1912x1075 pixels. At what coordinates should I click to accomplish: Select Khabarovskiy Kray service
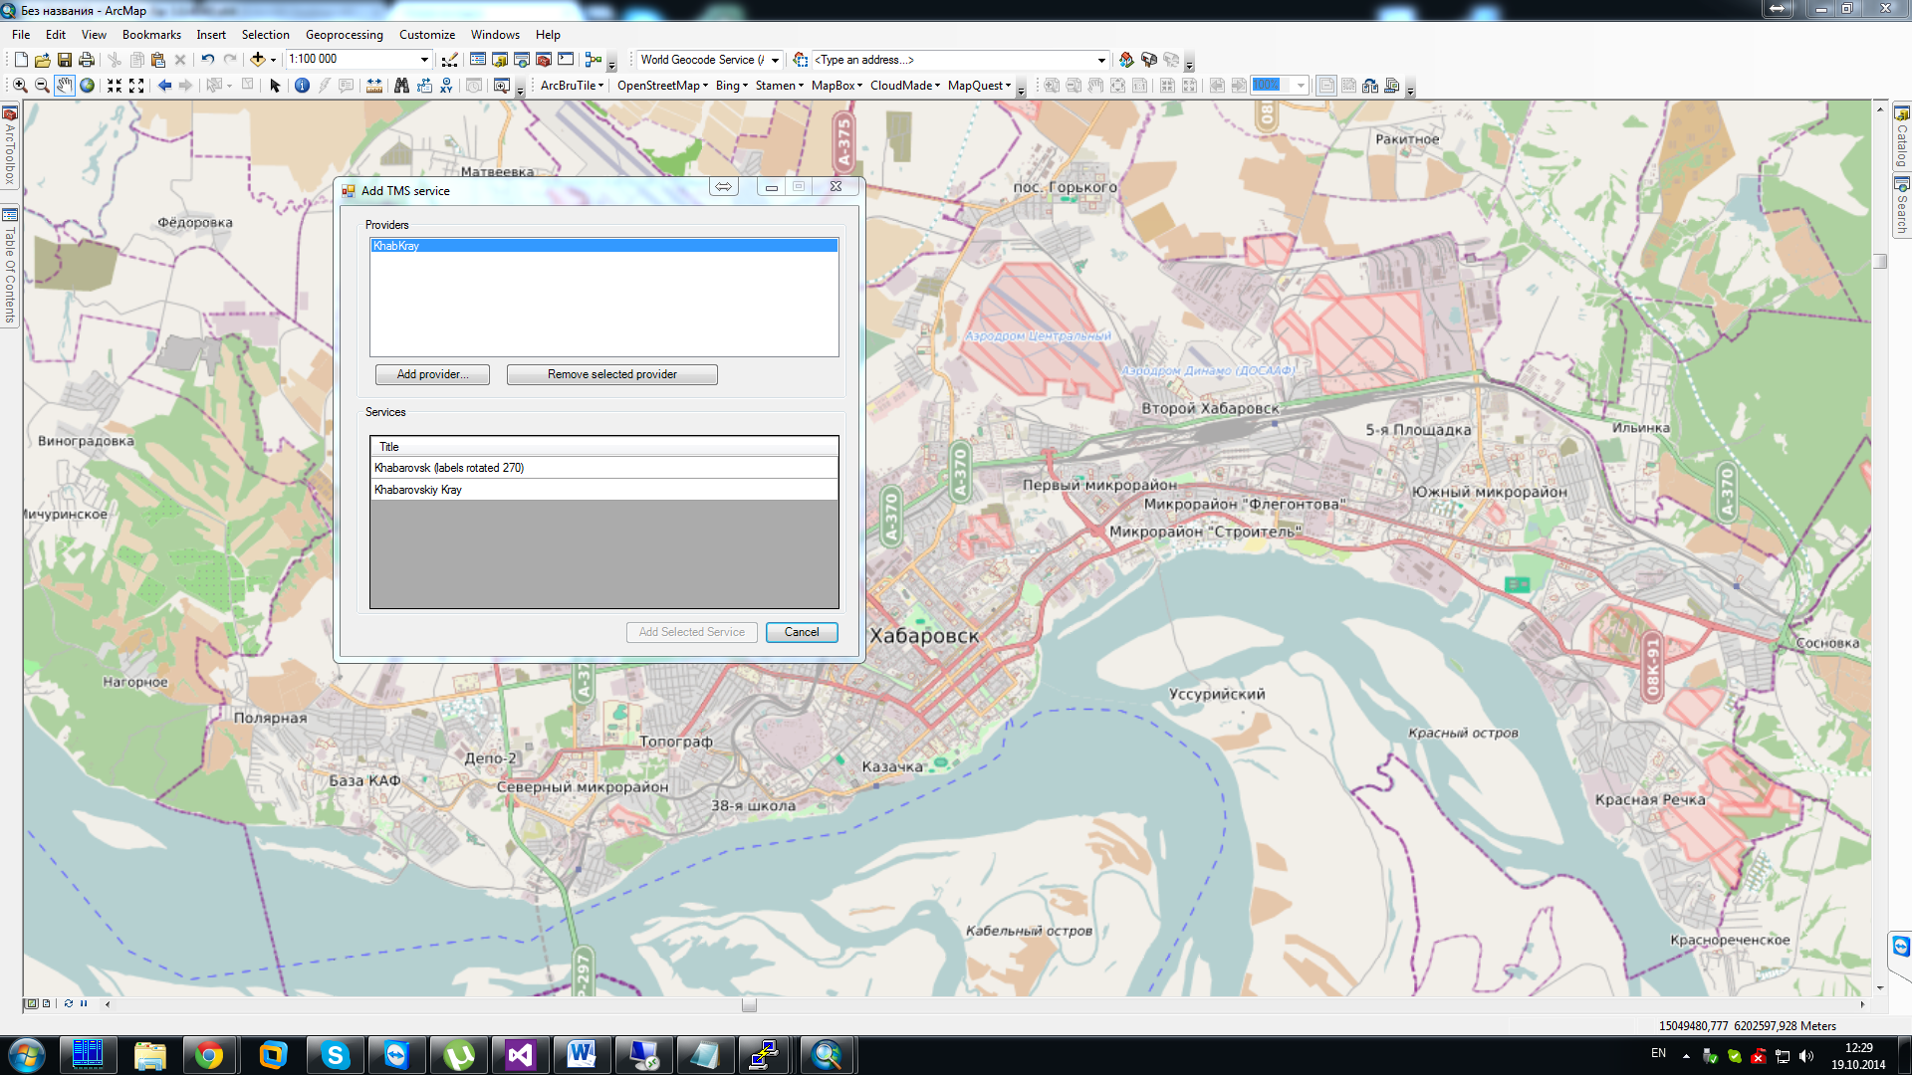(x=604, y=489)
